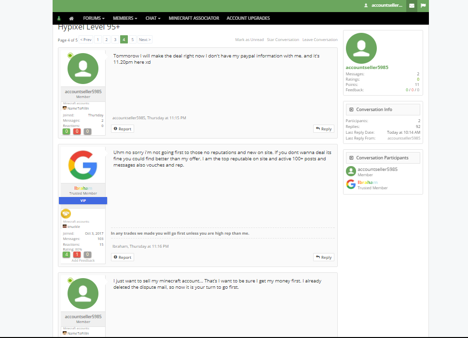Collapse the Conversation Info panel
Image resolution: width=468 pixels, height=338 pixels.
point(351,110)
